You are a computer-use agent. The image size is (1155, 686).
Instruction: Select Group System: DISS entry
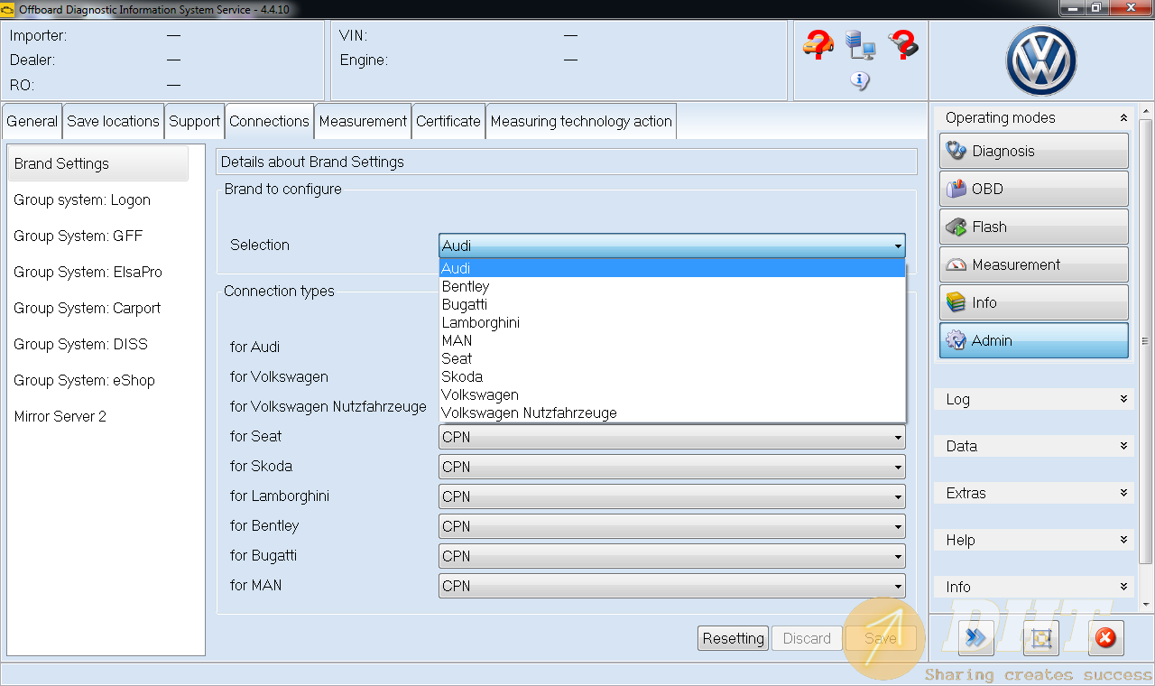(x=80, y=344)
